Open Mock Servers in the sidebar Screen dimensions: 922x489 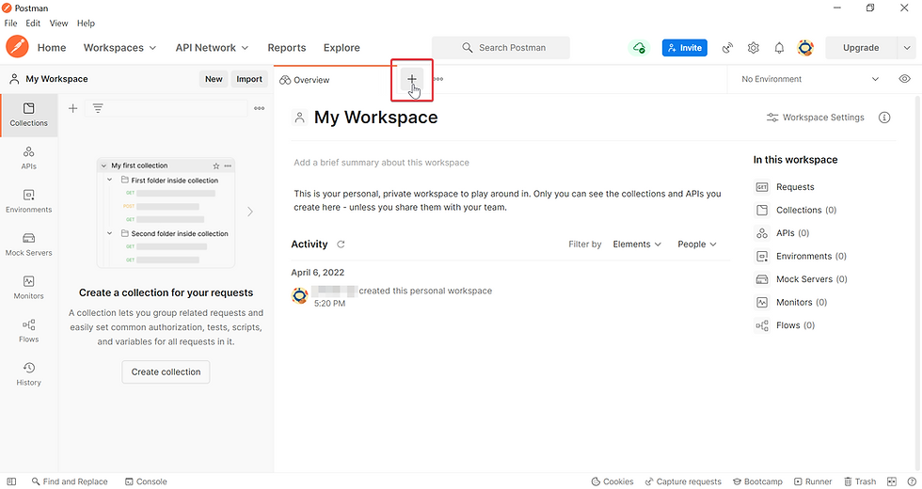coord(29,244)
